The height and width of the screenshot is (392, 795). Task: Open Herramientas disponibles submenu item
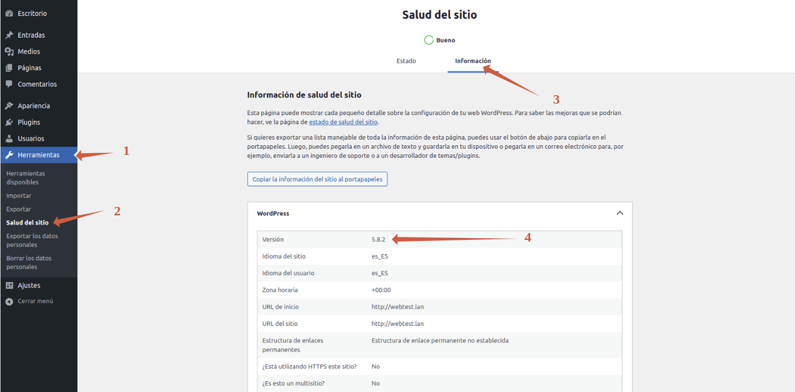pyautogui.click(x=26, y=178)
